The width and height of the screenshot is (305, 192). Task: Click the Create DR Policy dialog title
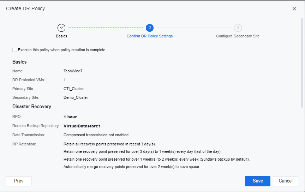point(25,8)
